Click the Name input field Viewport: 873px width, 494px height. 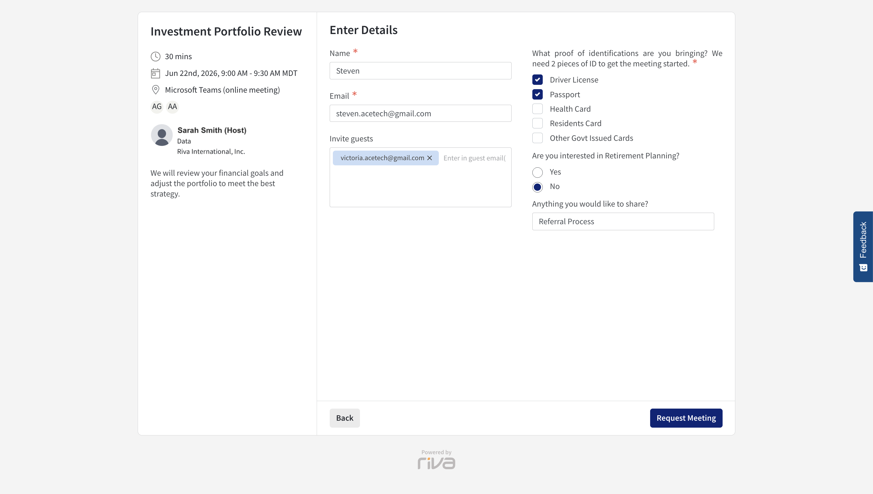[420, 71]
